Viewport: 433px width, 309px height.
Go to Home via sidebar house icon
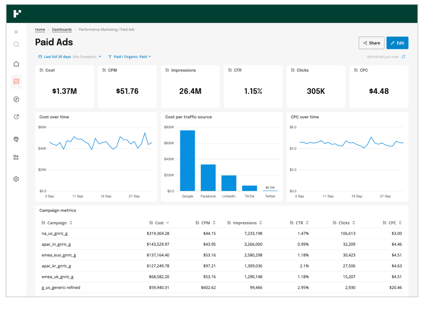(16, 64)
